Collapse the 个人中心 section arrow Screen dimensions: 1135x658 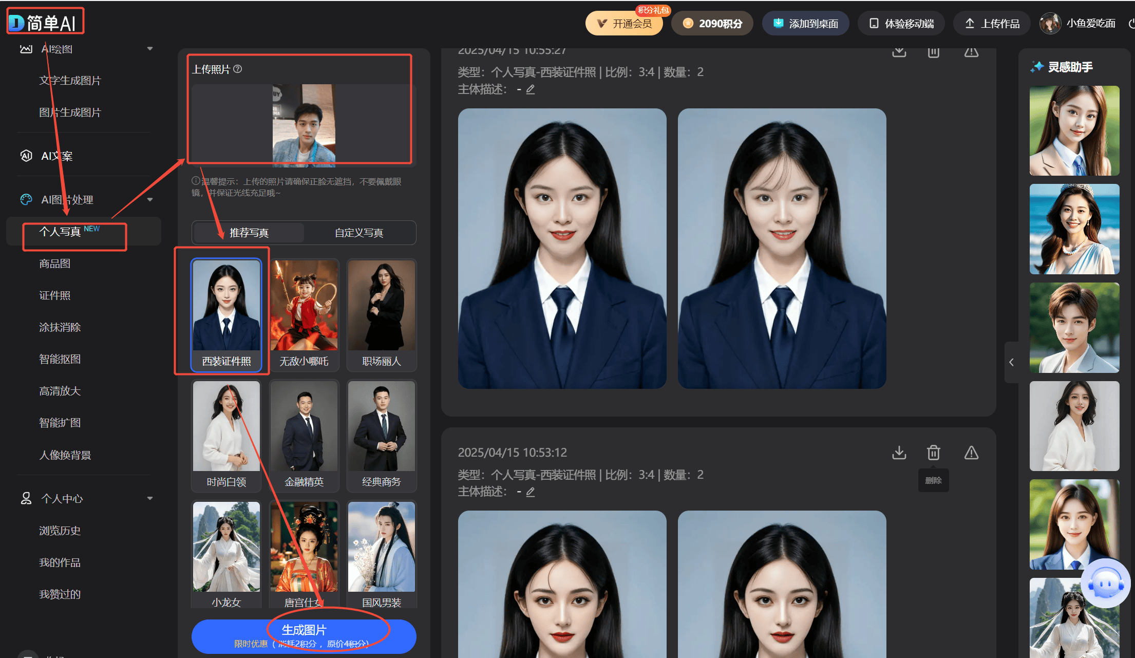(x=150, y=499)
